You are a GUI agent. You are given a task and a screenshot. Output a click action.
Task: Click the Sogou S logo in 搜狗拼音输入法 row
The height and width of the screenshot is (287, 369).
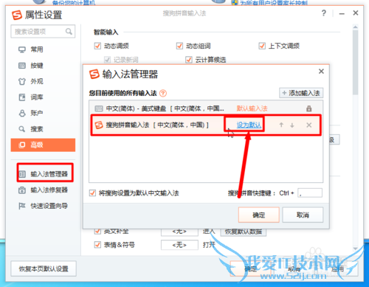coord(99,125)
